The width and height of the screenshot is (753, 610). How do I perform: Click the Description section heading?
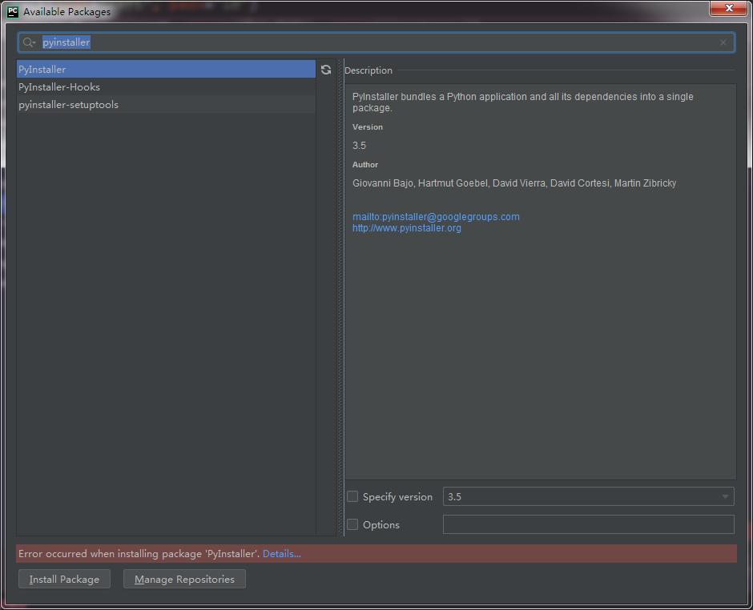tap(368, 70)
